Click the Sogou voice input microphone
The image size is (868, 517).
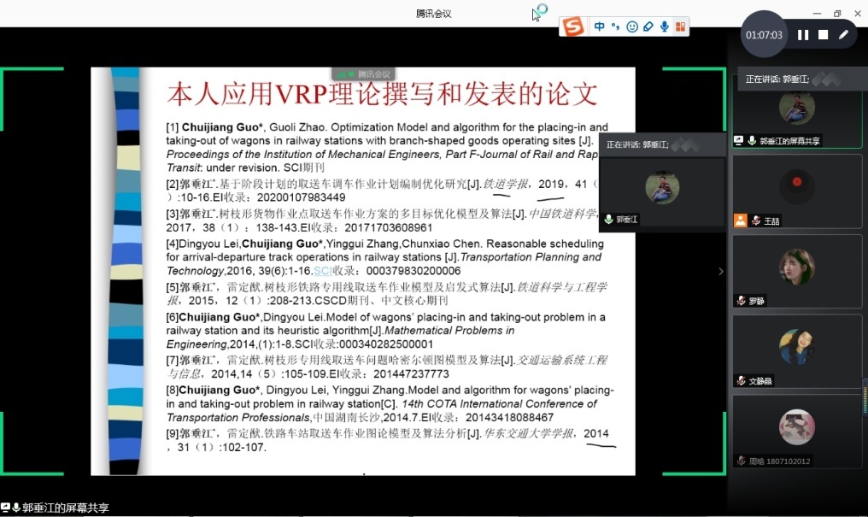664,26
